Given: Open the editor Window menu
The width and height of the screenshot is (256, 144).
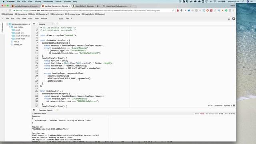Looking at the screenshot, I should (x=44, y=19).
